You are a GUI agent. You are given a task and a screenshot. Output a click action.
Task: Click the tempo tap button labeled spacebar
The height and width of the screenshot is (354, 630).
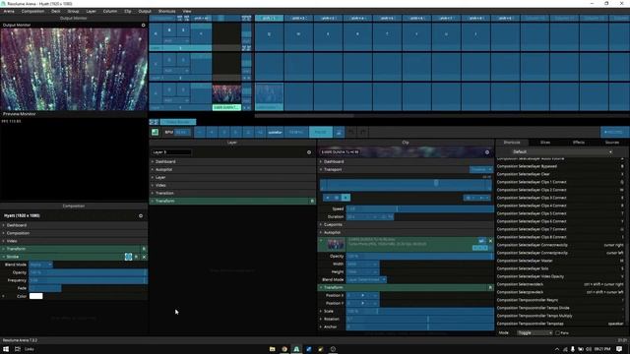click(276, 132)
